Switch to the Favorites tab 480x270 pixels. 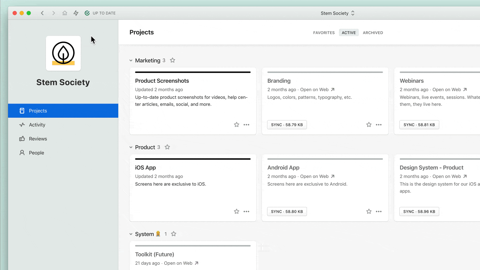pyautogui.click(x=324, y=33)
